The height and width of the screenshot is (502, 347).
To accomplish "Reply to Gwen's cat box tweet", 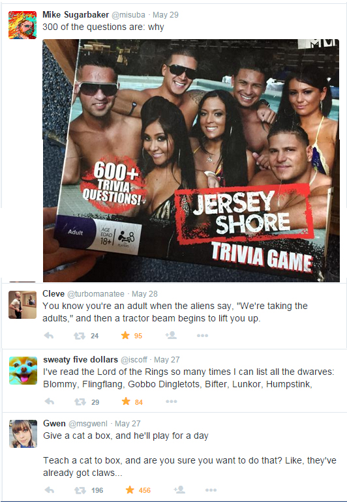I will pos(49,490).
